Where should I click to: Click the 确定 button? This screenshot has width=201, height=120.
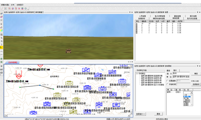[196, 74]
